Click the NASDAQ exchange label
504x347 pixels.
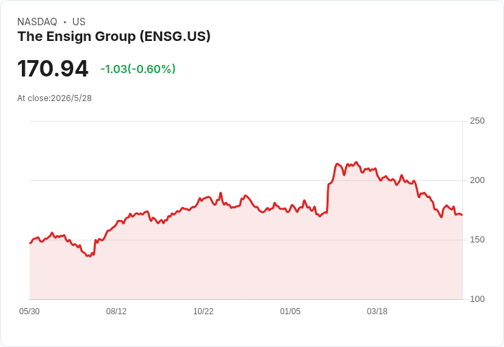click(37, 22)
